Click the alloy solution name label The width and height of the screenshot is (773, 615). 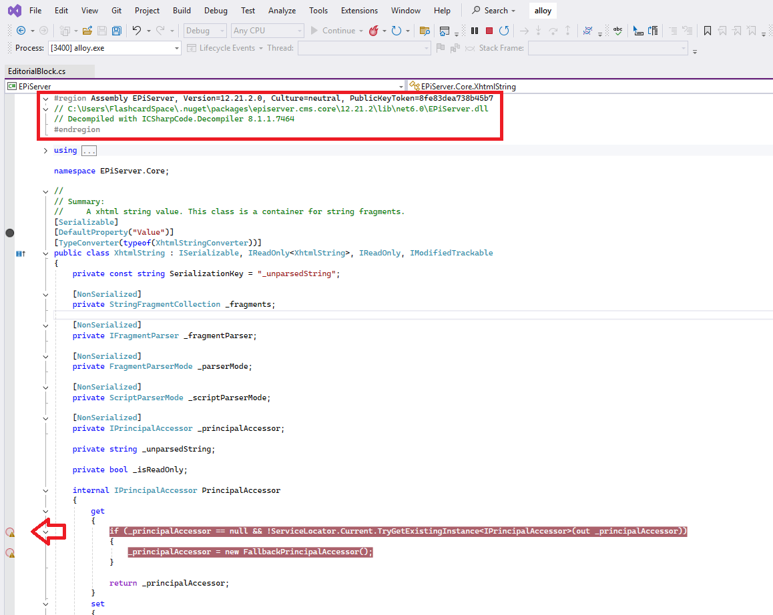pos(543,11)
